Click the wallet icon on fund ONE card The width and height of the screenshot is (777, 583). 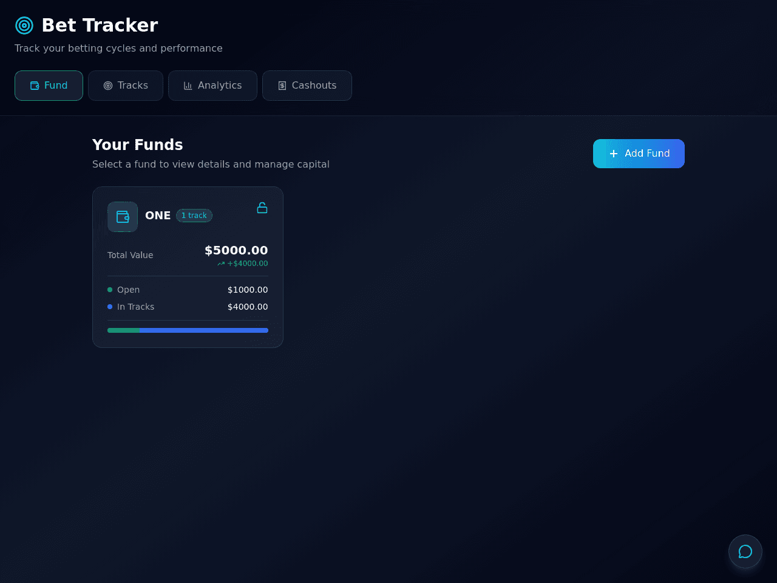click(123, 217)
